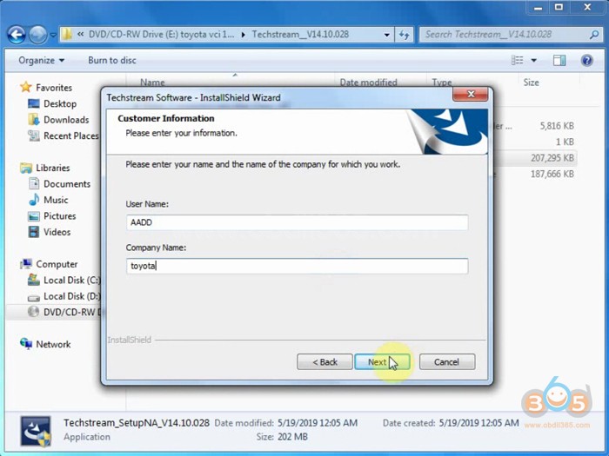Click Date modified value in details pane

click(318, 423)
